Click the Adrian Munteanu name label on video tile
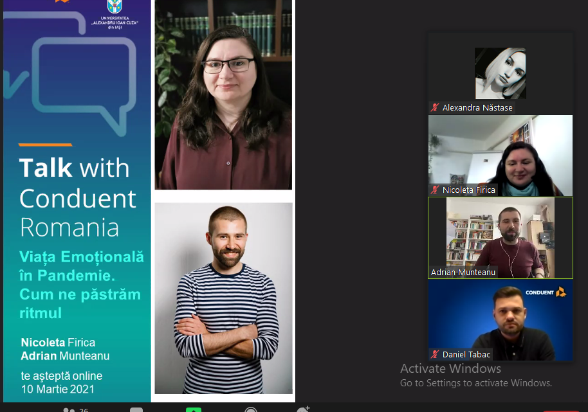The image size is (588, 412). [463, 273]
